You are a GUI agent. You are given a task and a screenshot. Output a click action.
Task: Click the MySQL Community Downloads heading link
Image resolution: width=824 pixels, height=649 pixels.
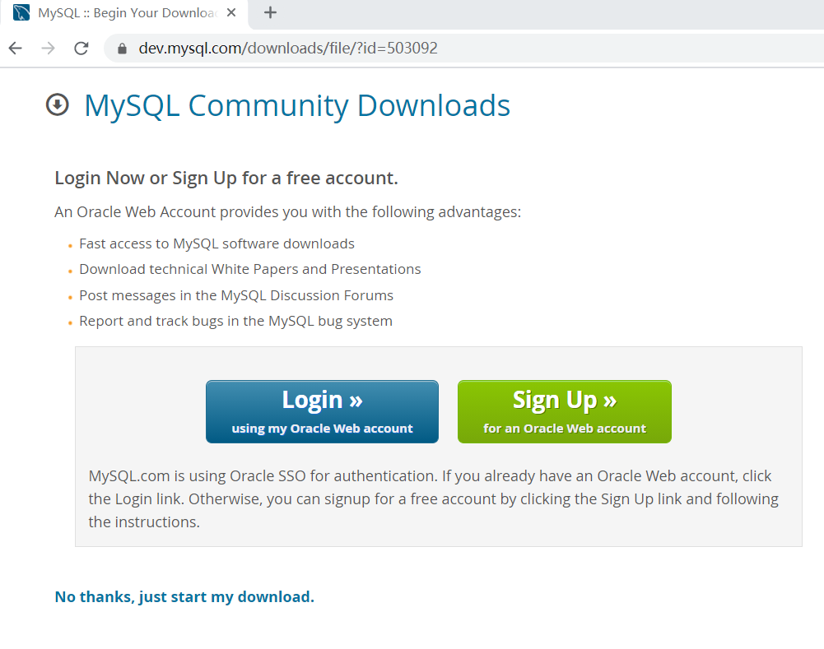pyautogui.click(x=296, y=105)
